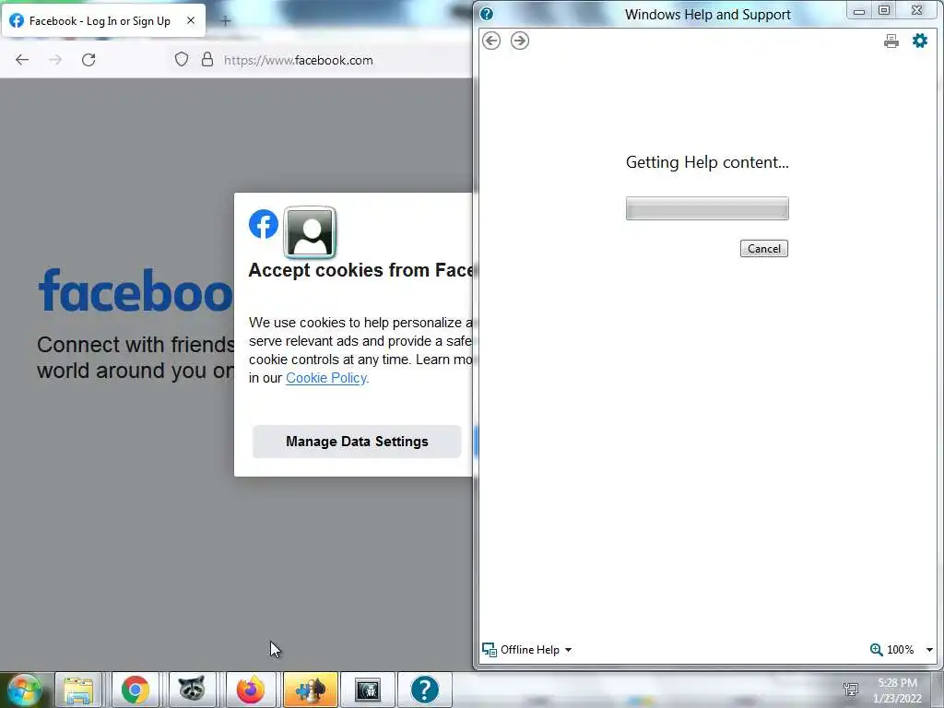Open the chess puzzle taskbar app
Viewport: 944px width, 708px height.
click(x=310, y=690)
